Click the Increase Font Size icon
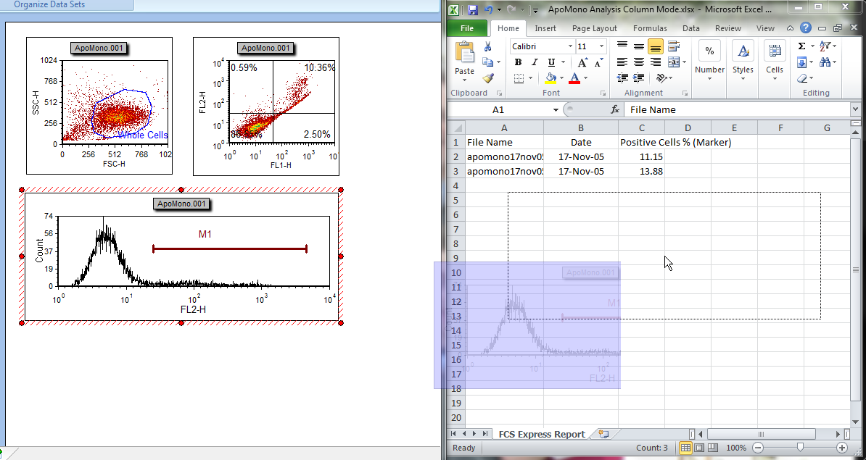 [x=582, y=62]
